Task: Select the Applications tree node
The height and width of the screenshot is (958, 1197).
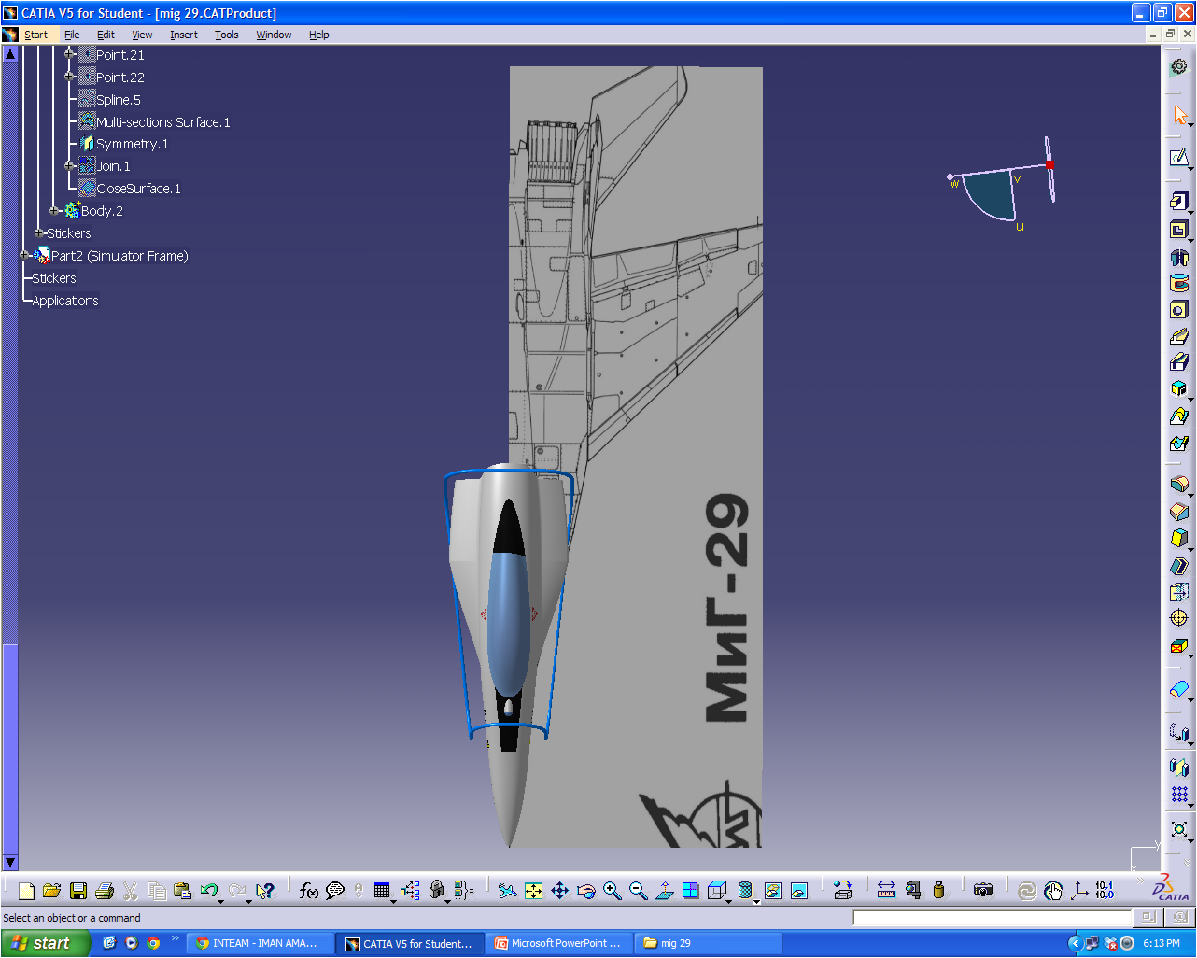Action: (x=64, y=301)
